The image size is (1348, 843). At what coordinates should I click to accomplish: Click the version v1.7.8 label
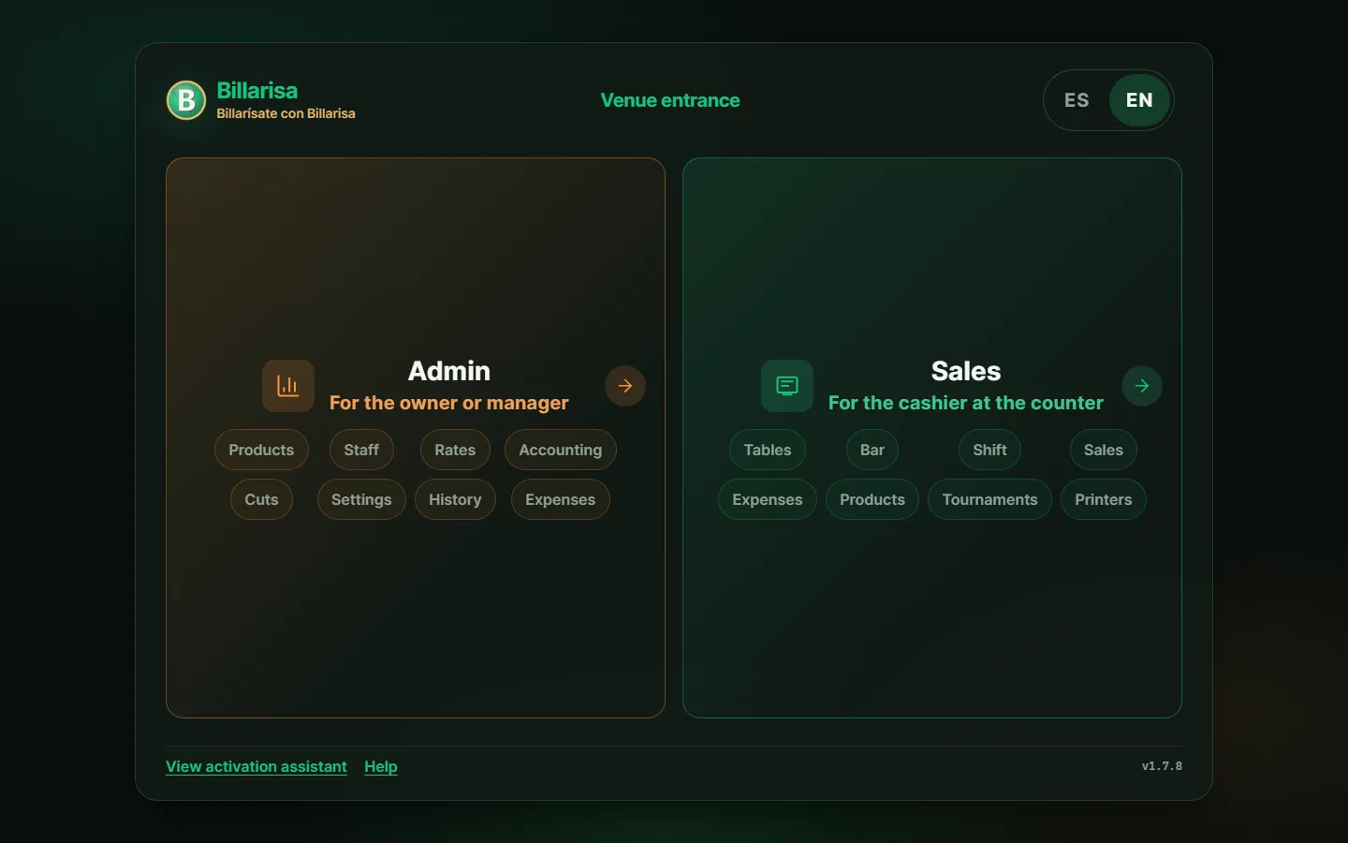click(x=1162, y=766)
